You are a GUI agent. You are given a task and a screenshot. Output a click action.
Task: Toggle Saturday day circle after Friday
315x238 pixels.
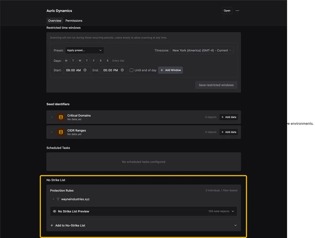101,61
